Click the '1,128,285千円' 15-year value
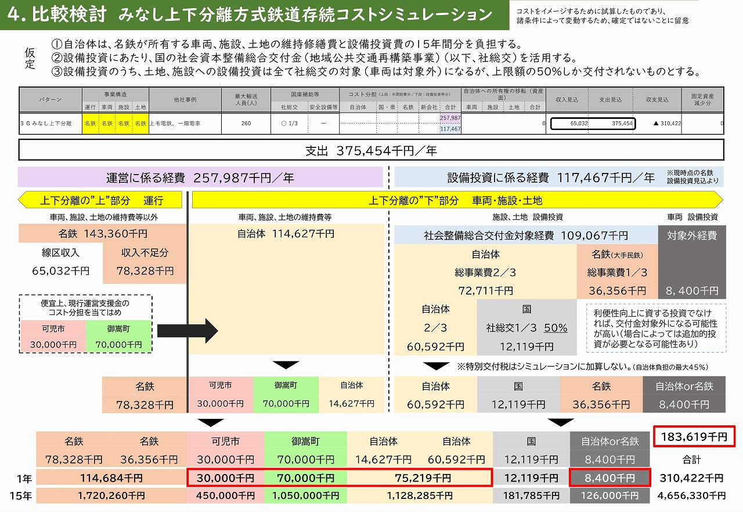The width and height of the screenshot is (743, 514). [x=421, y=496]
